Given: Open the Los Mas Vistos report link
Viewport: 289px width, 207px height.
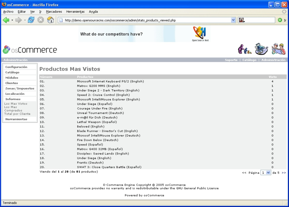Looking at the screenshot, I should (16, 104).
